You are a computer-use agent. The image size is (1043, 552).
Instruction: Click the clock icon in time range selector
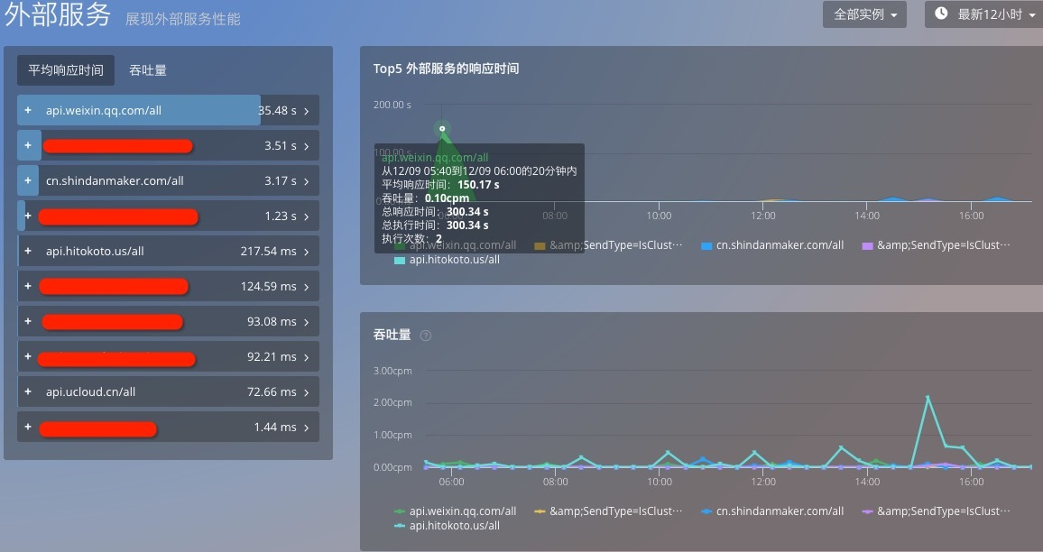[x=941, y=14]
